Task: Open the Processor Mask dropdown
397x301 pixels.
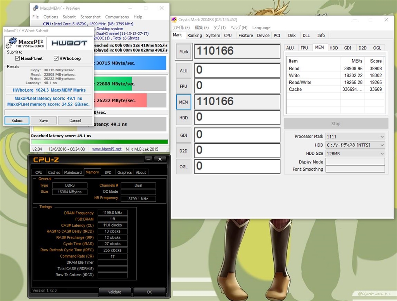Action: point(355,137)
